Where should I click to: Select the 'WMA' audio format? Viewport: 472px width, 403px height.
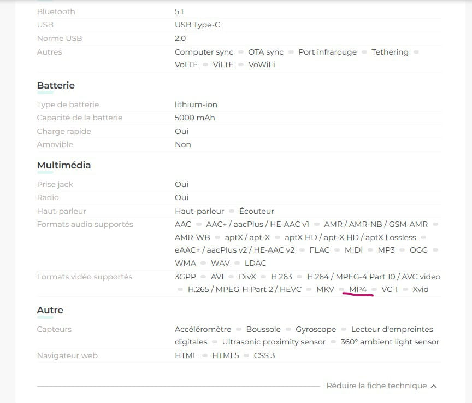coord(185,263)
